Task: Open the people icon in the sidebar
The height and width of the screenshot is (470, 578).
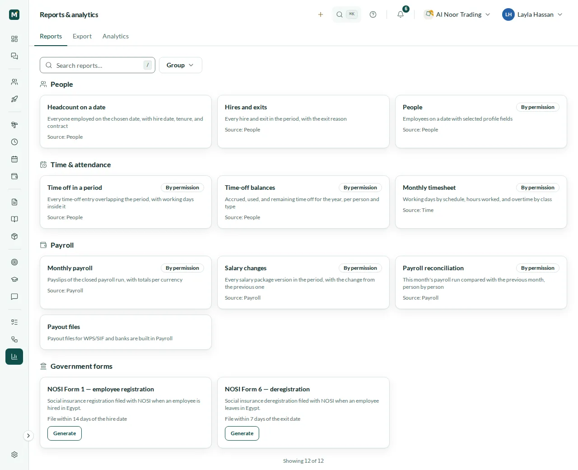Action: pos(14,82)
